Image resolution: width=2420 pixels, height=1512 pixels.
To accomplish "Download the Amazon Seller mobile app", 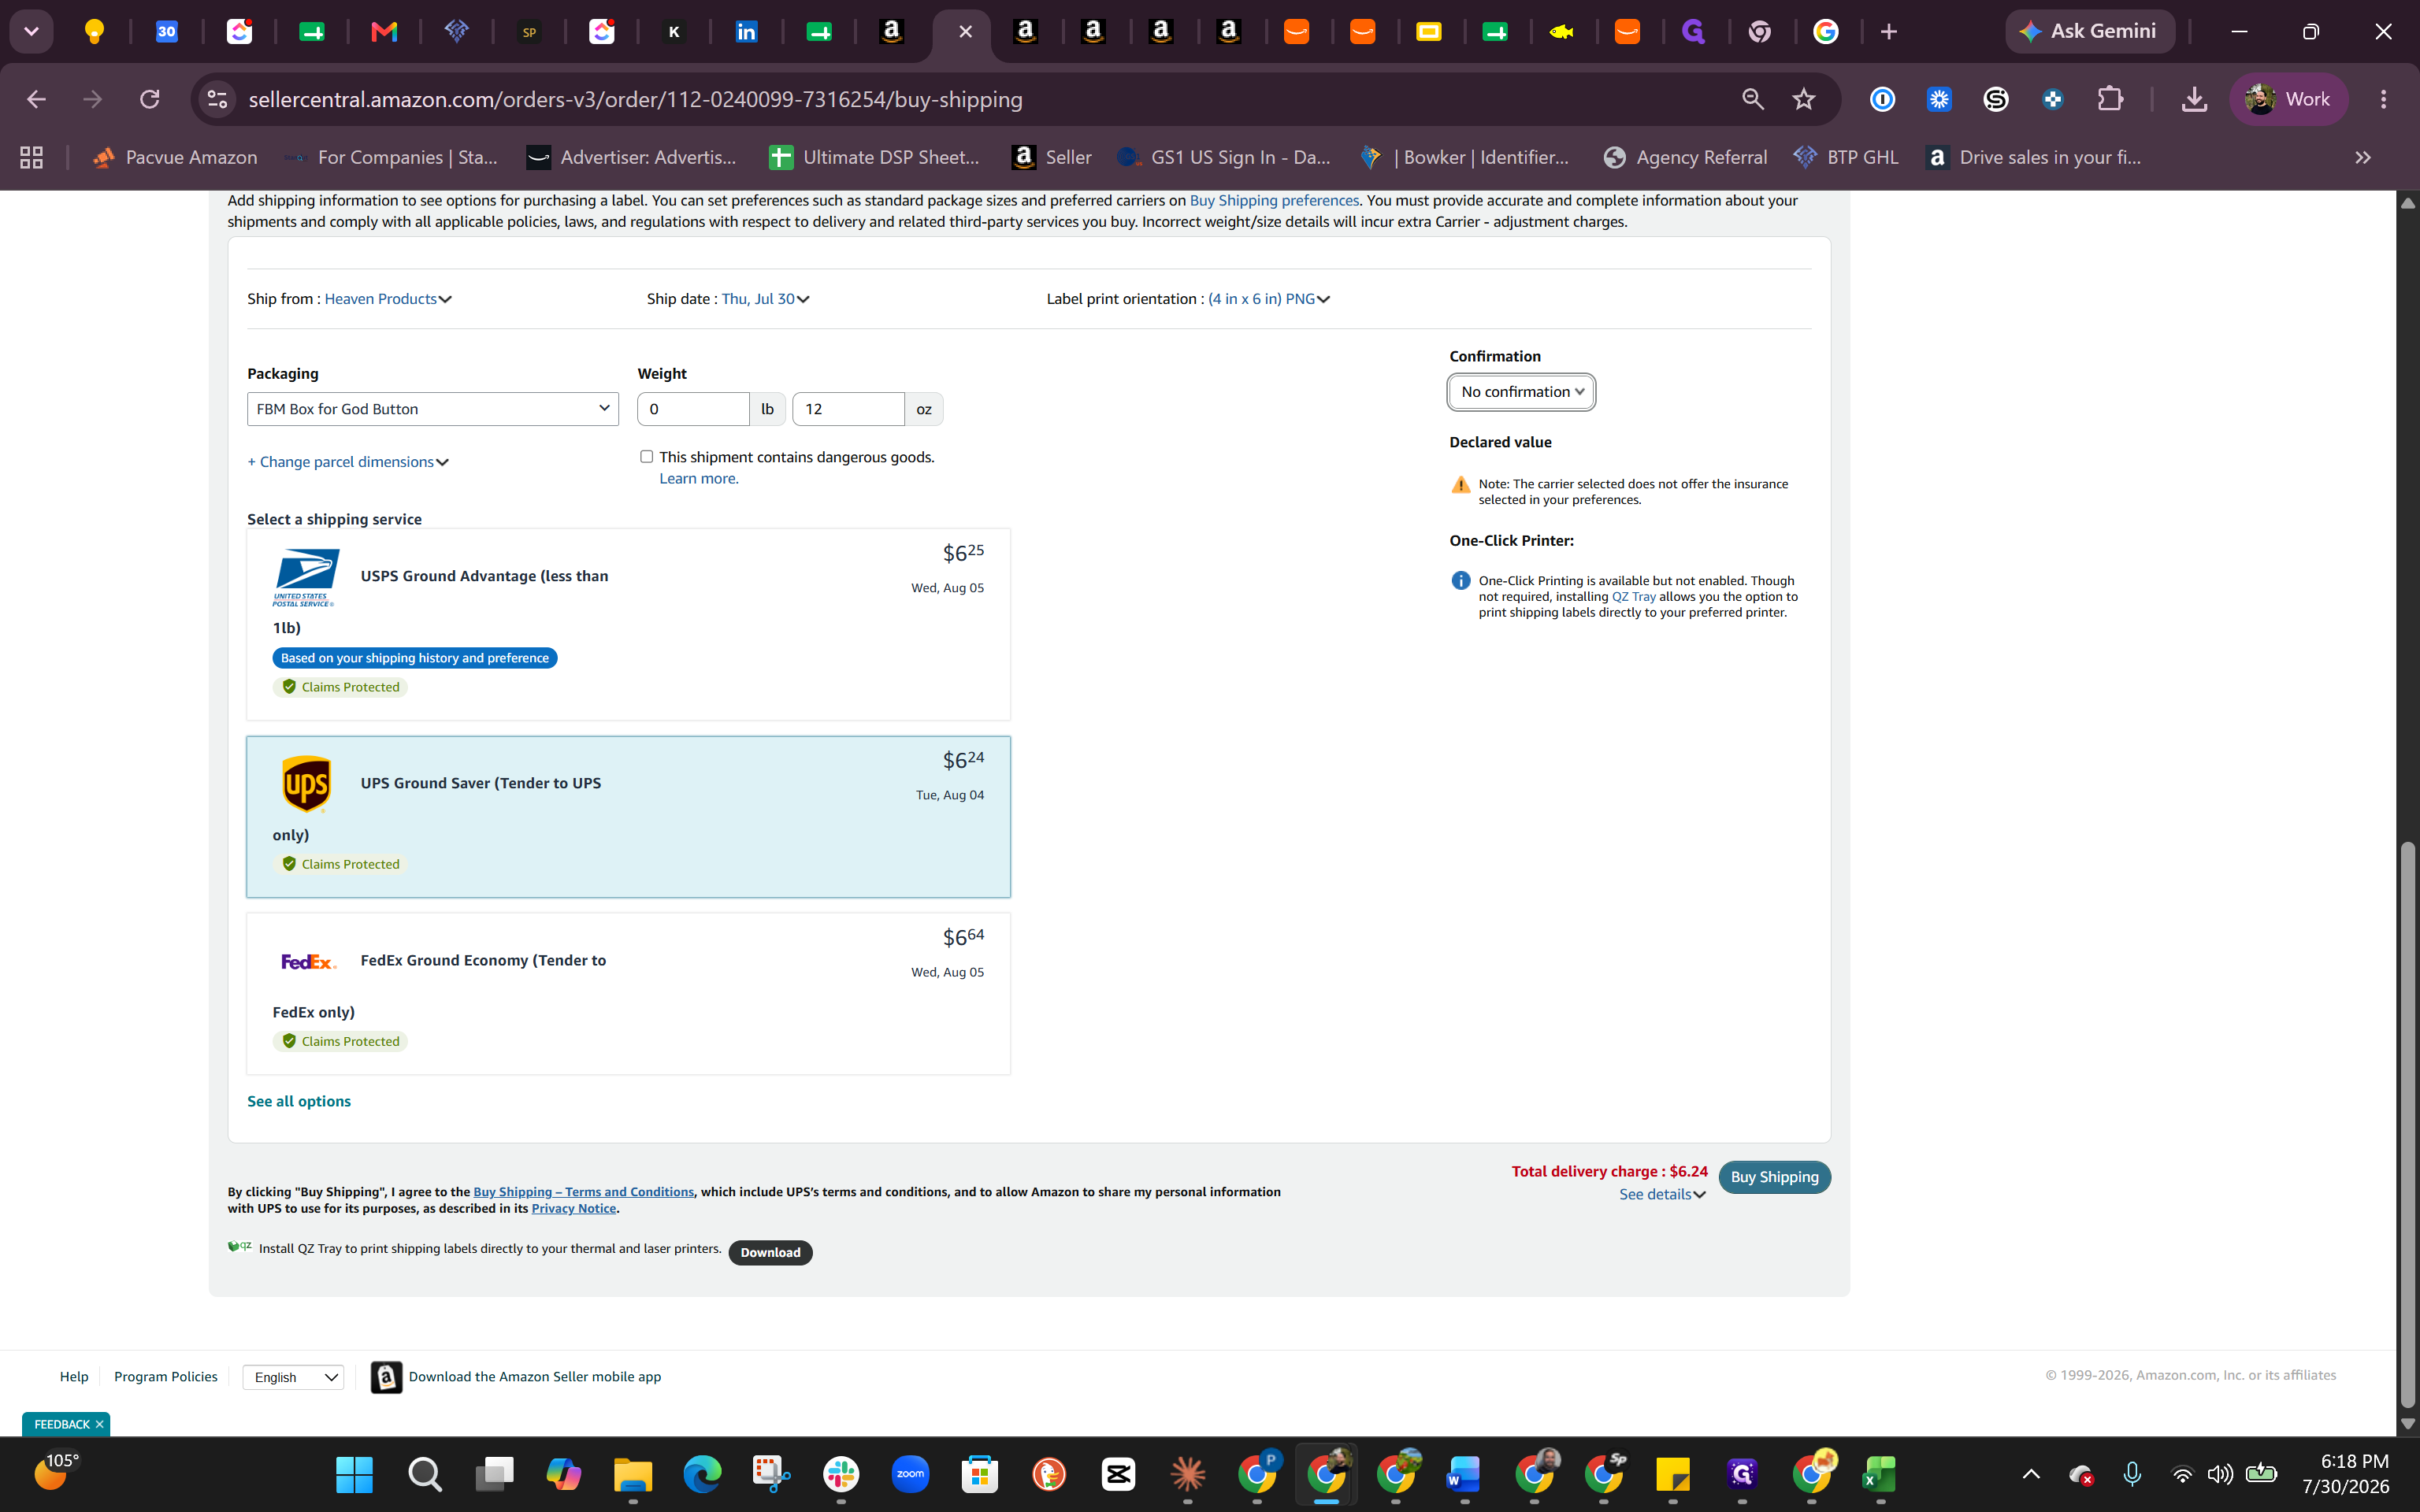I will pos(516,1377).
